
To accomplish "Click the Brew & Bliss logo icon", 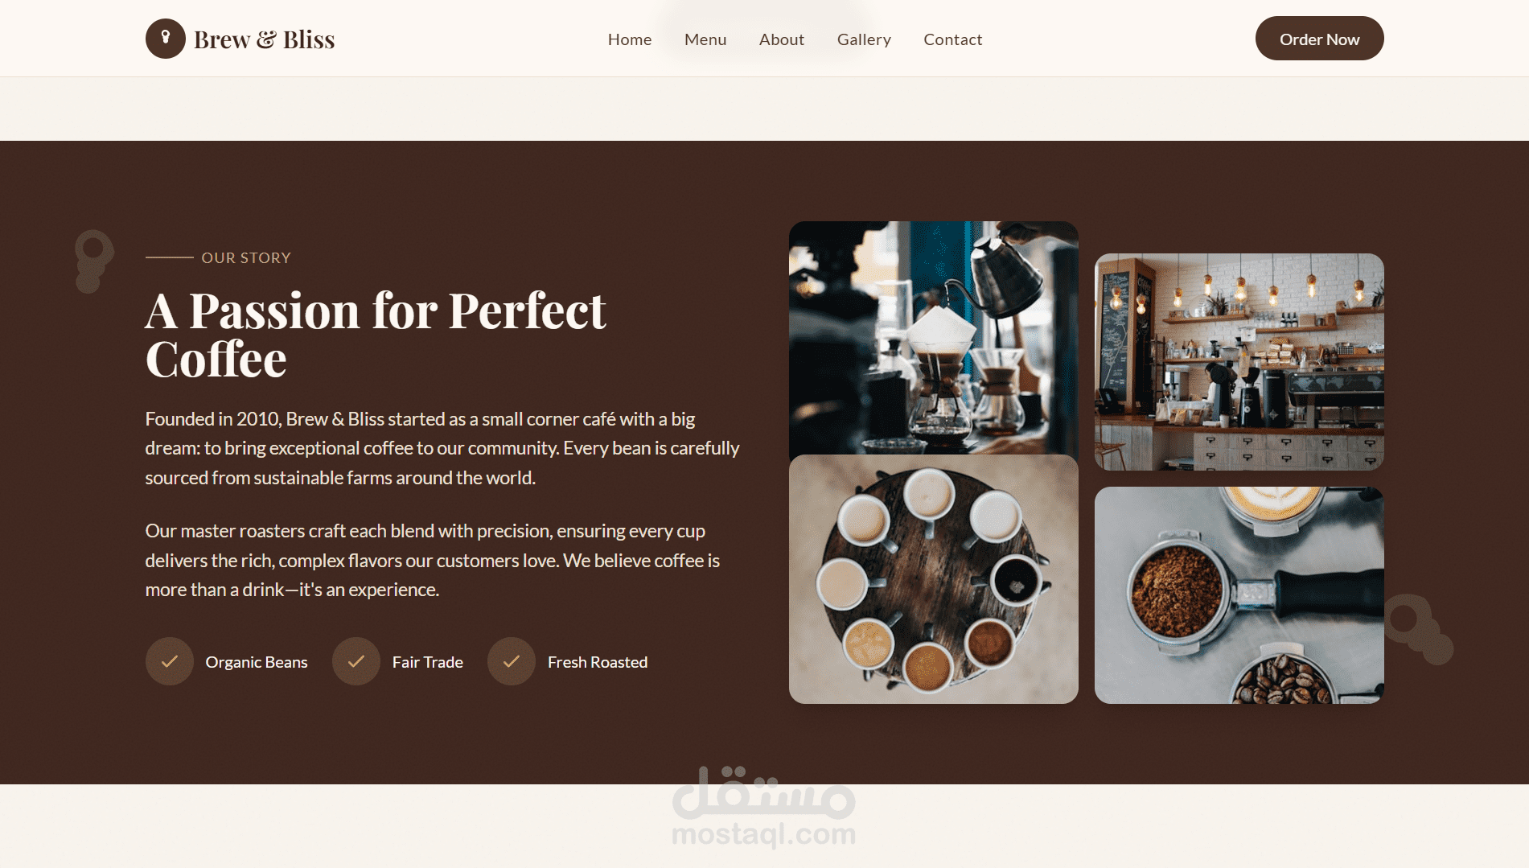I will pyautogui.click(x=166, y=39).
